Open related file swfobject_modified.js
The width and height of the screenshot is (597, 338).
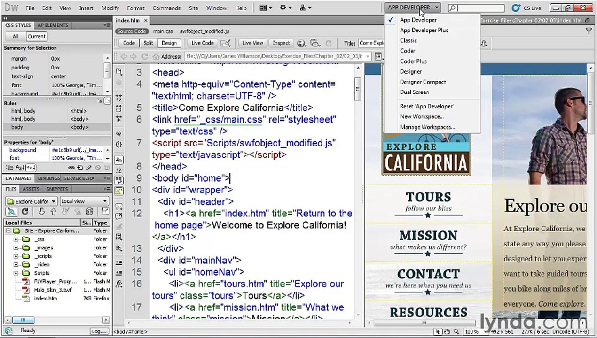pos(204,31)
